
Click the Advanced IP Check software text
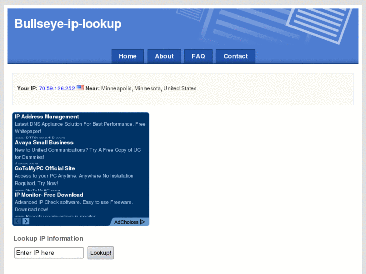point(74,206)
